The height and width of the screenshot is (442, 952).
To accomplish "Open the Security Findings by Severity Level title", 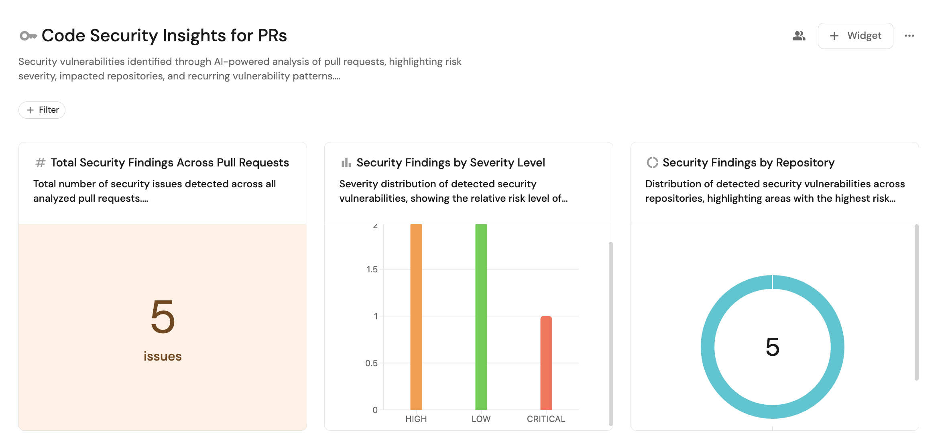I will coord(451,162).
